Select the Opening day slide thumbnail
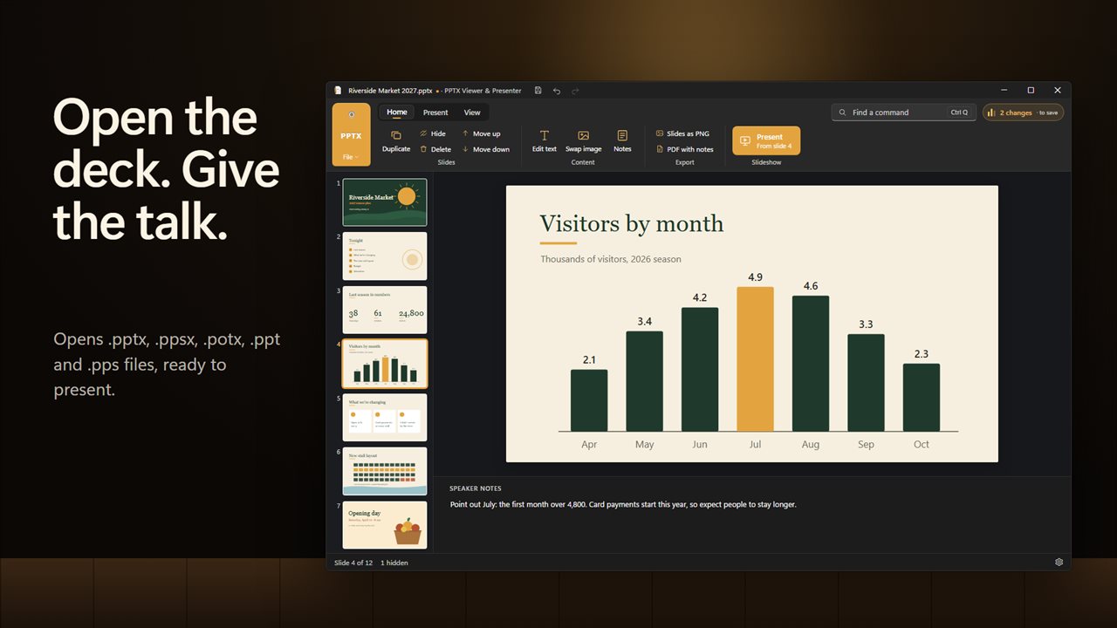This screenshot has height=628, width=1117. coord(385,525)
